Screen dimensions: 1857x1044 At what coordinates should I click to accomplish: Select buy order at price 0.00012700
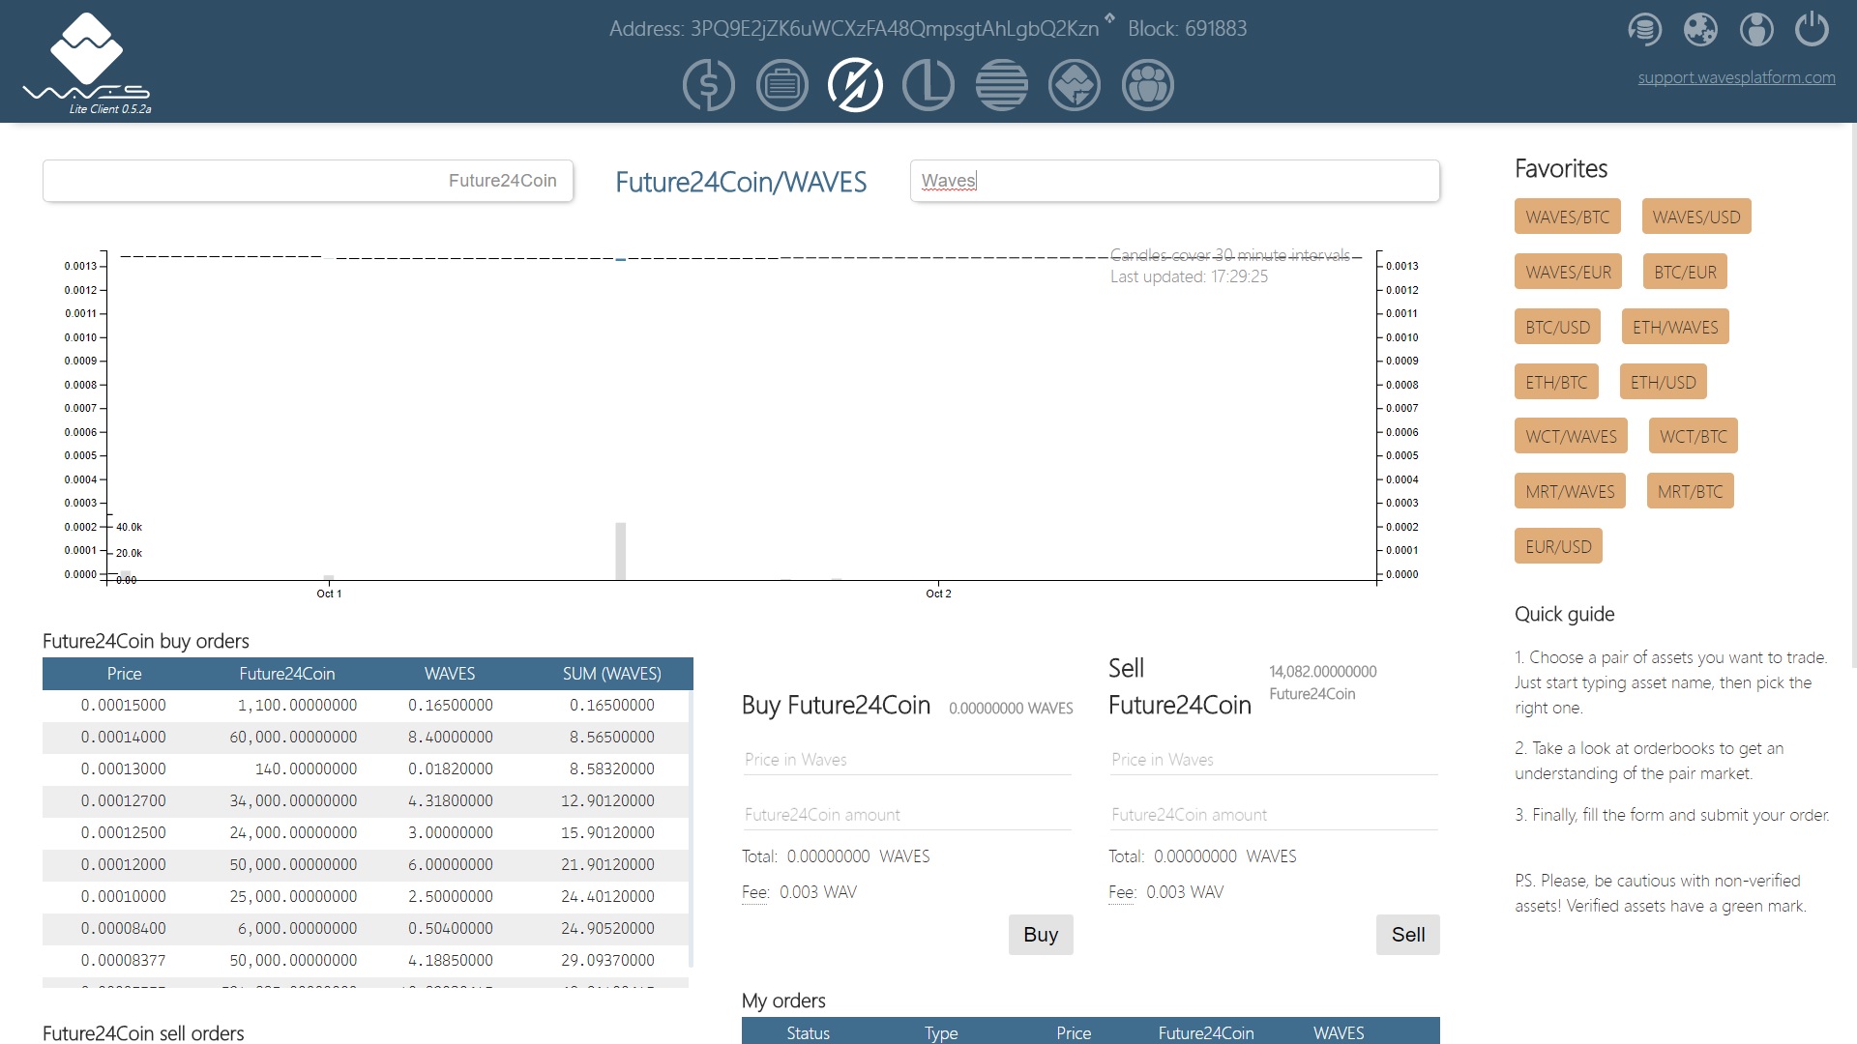(366, 801)
